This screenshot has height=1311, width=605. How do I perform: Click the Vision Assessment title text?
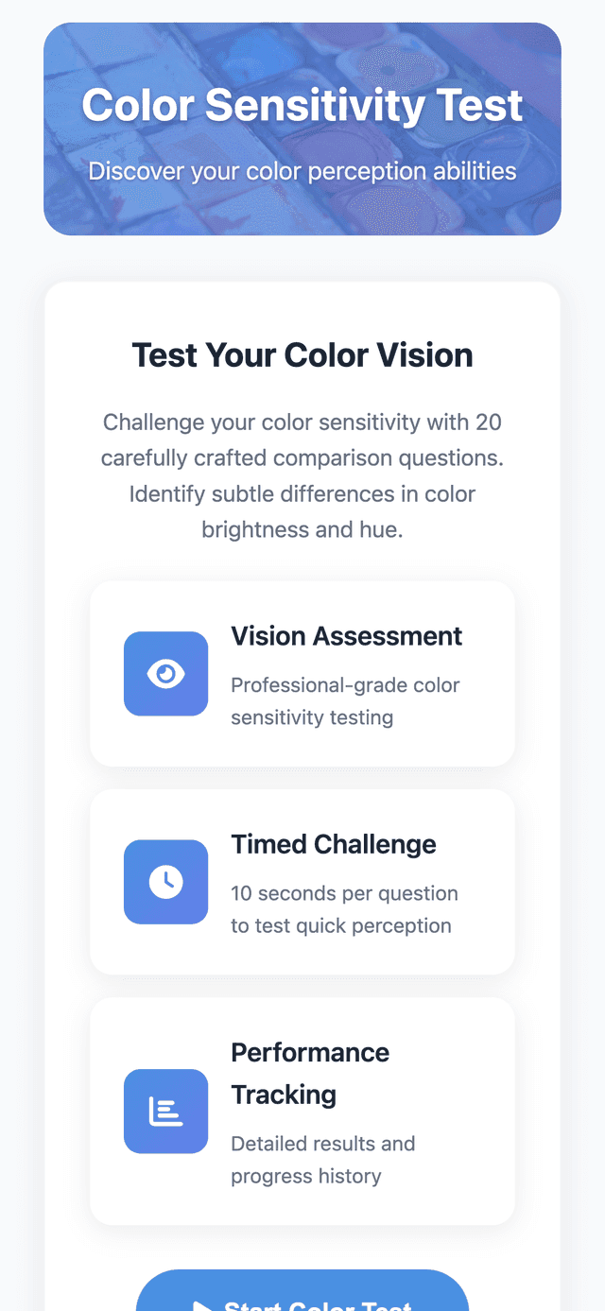click(346, 635)
